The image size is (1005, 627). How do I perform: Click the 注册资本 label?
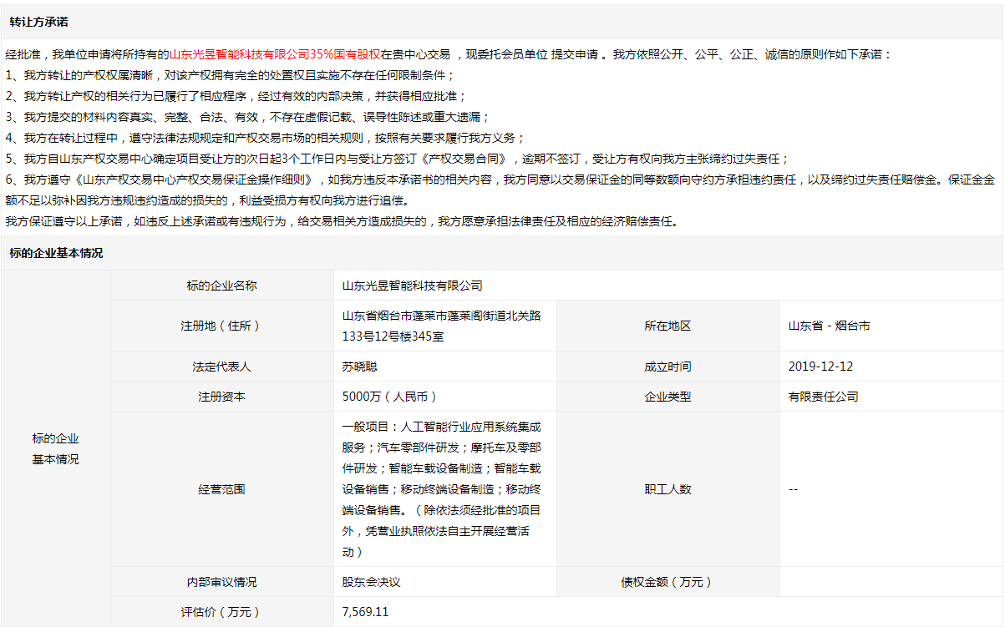tap(221, 397)
